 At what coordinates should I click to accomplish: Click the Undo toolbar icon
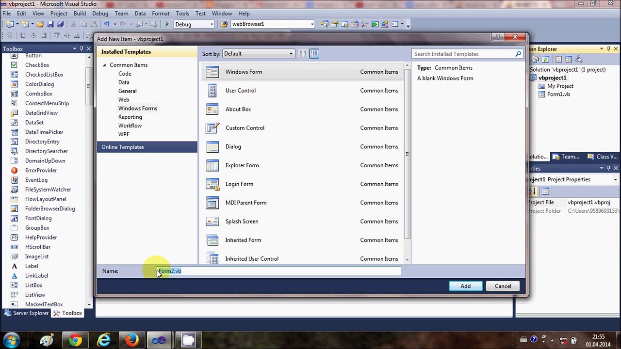[x=107, y=24]
